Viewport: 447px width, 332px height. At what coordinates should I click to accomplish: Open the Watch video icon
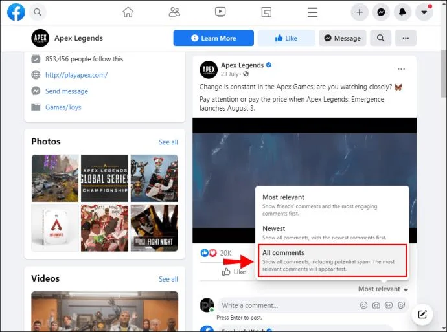point(220,12)
